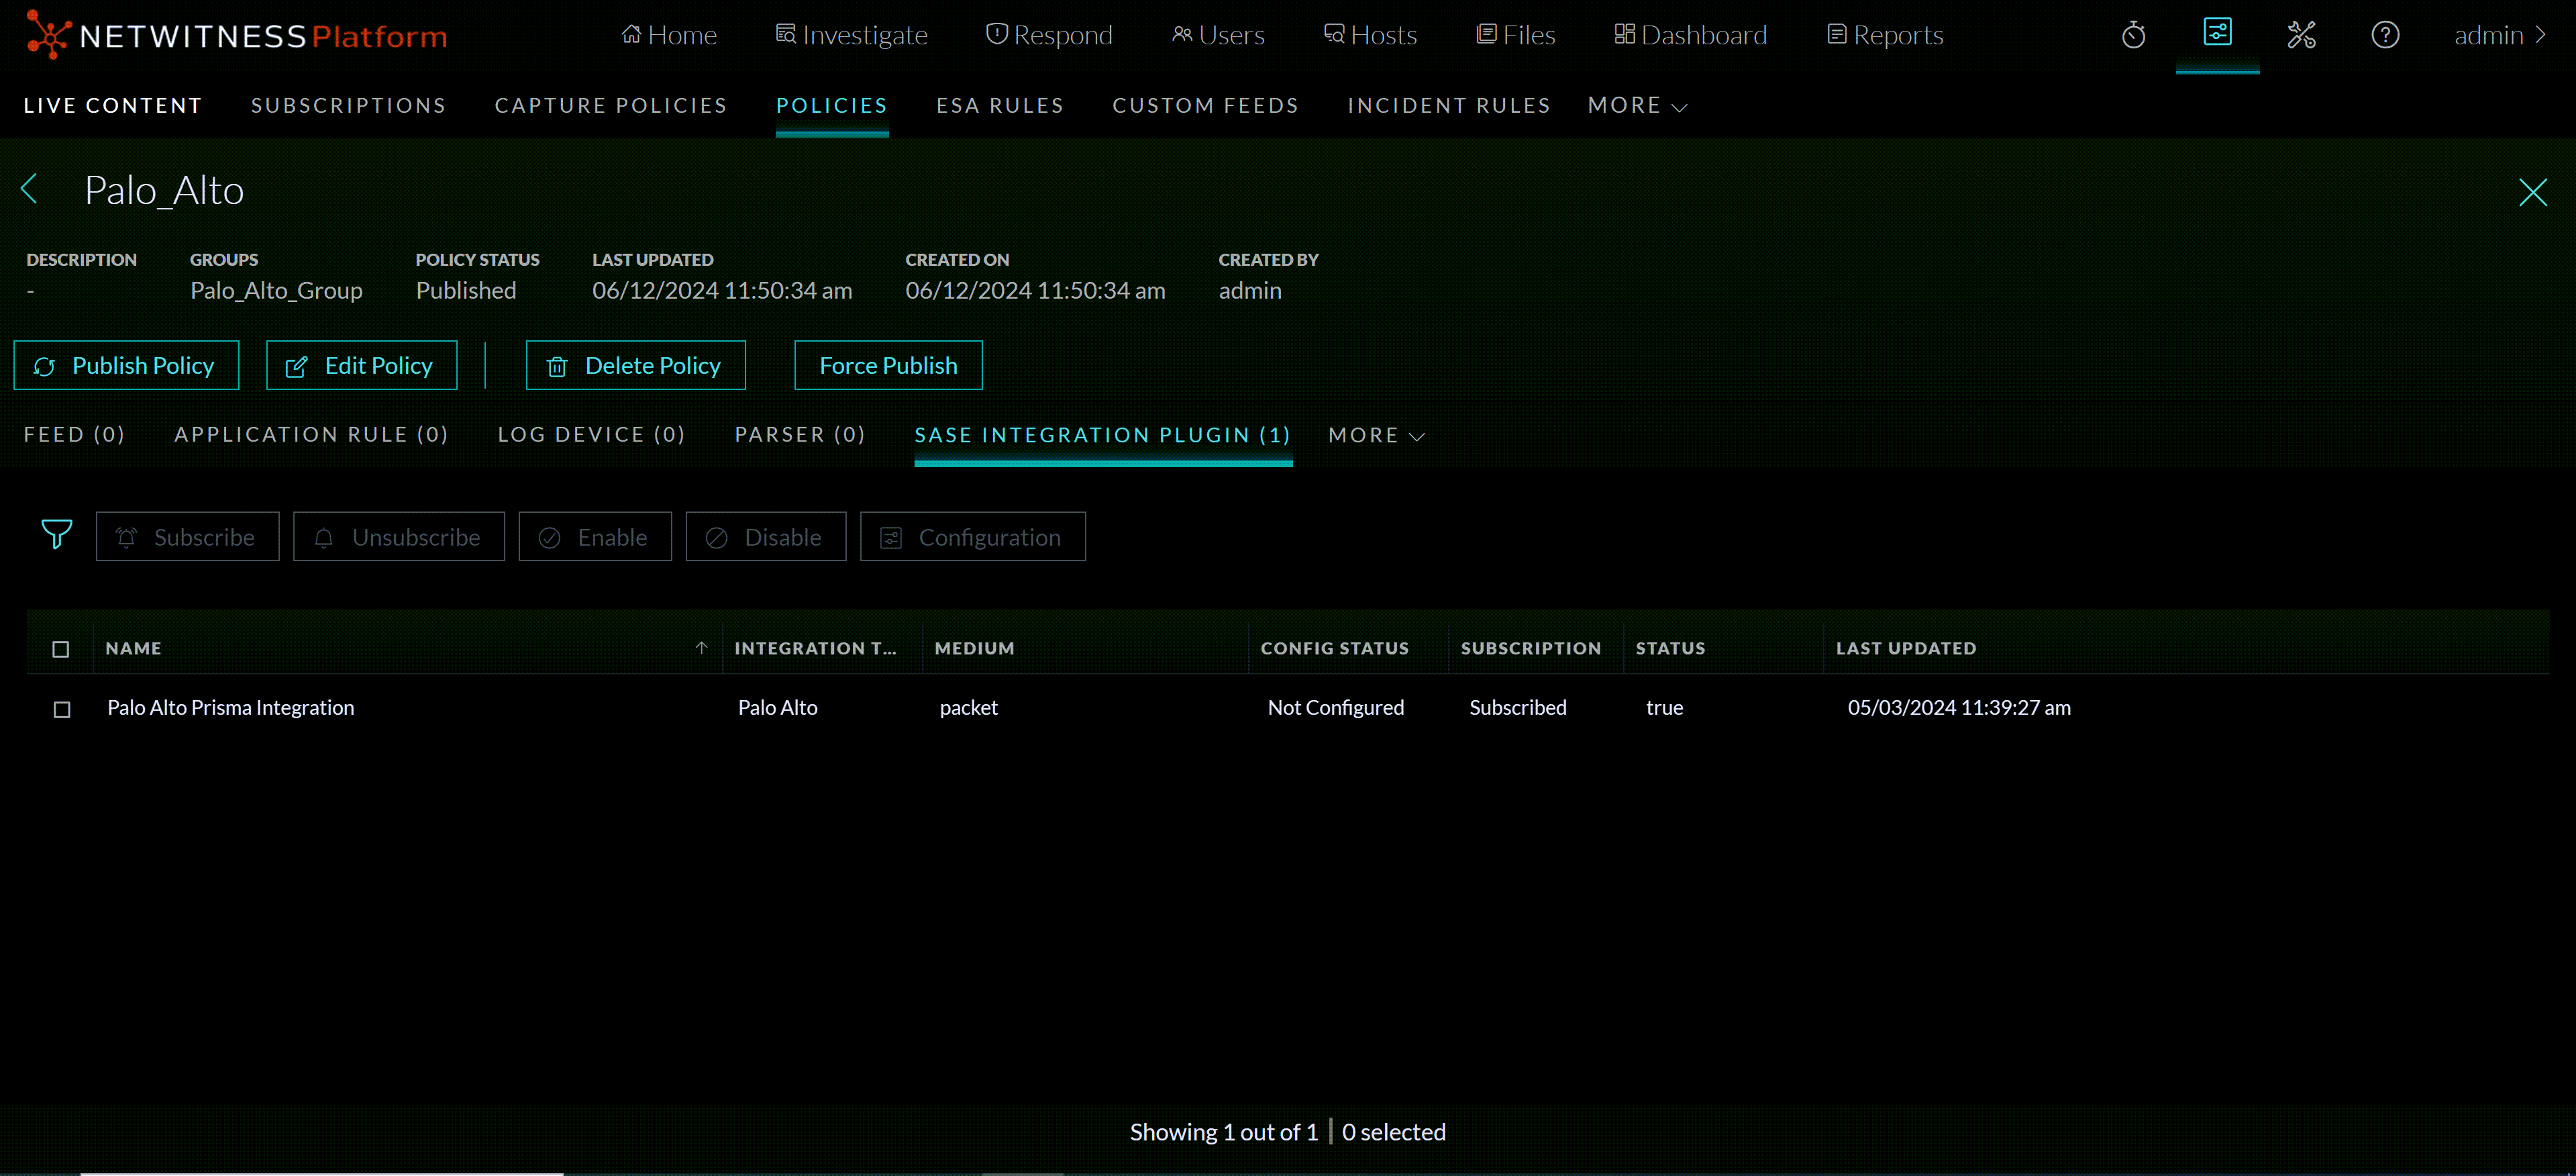This screenshot has height=1176, width=2576.
Task: Go back using the left arrow icon
Action: tap(30, 189)
